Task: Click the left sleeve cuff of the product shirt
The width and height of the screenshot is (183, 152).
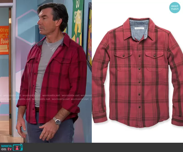Action: click(x=99, y=117)
